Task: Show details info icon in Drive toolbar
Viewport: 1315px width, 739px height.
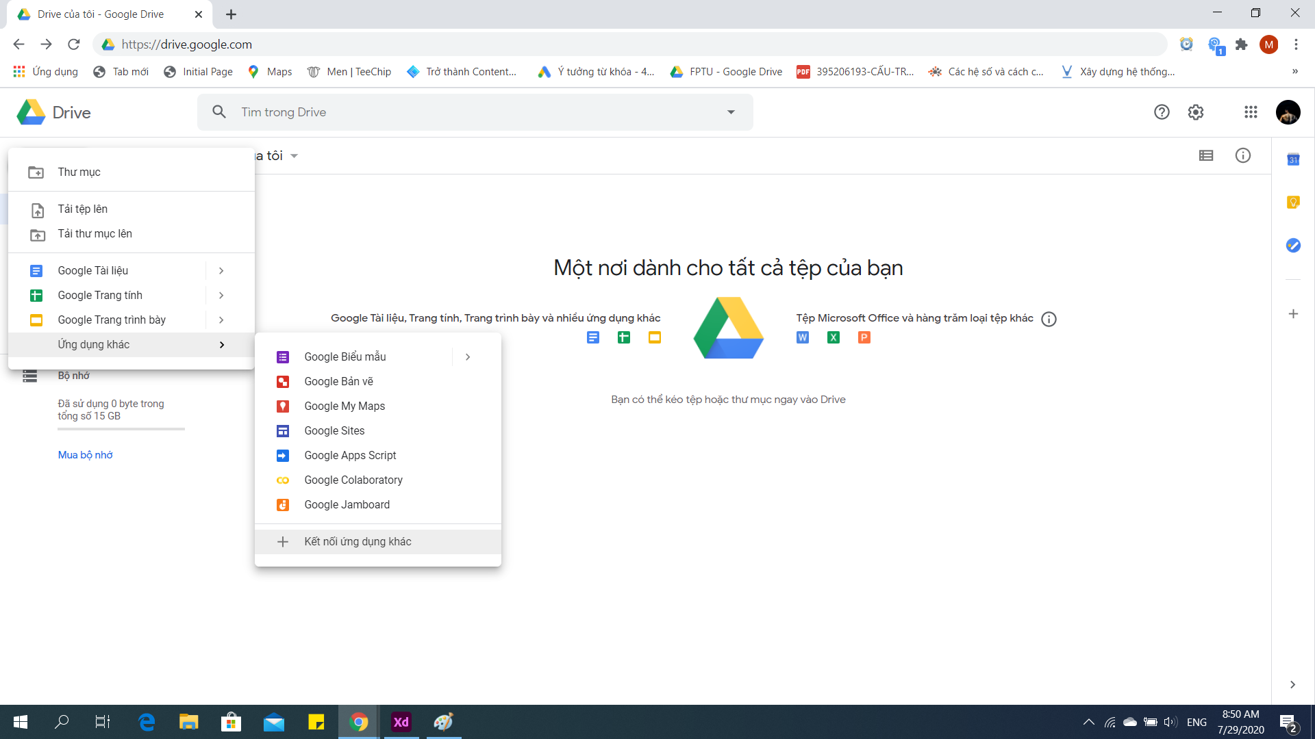Action: click(1243, 156)
